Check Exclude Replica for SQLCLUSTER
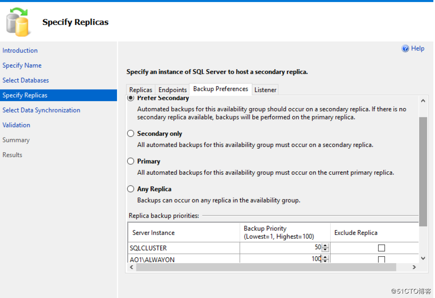The image size is (435, 298). coord(381,248)
